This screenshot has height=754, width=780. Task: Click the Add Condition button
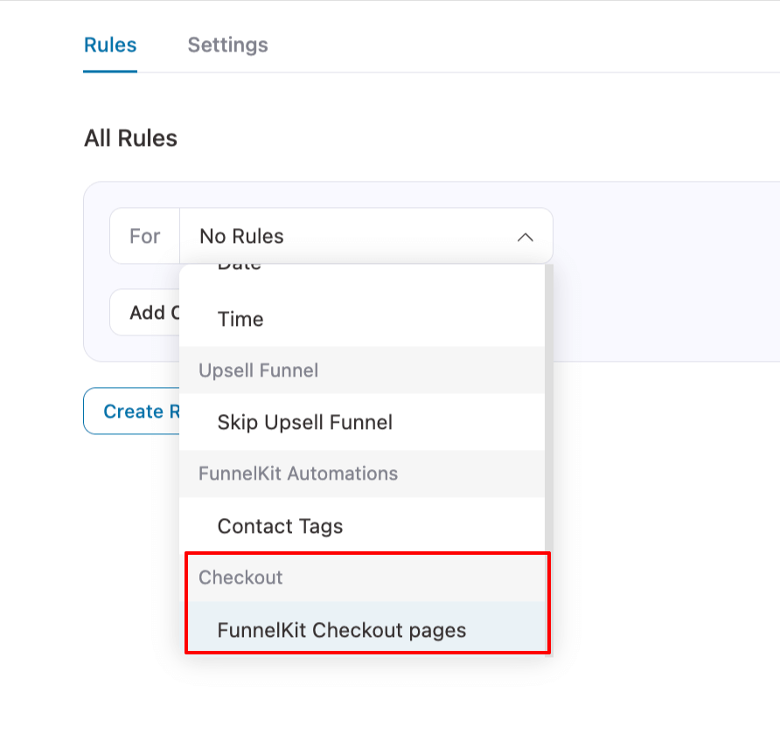144,312
